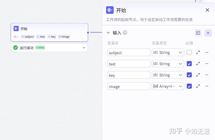
Task: Click the green success check icon
Action: (15, 48)
